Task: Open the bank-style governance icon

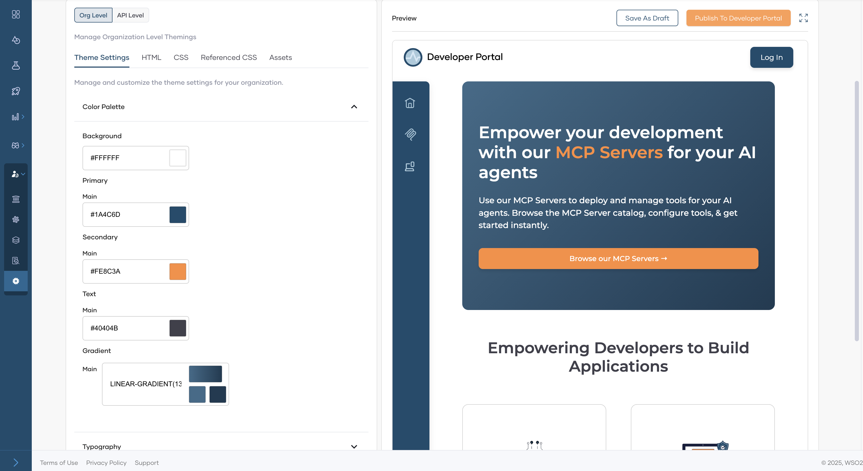Action: tap(16, 199)
